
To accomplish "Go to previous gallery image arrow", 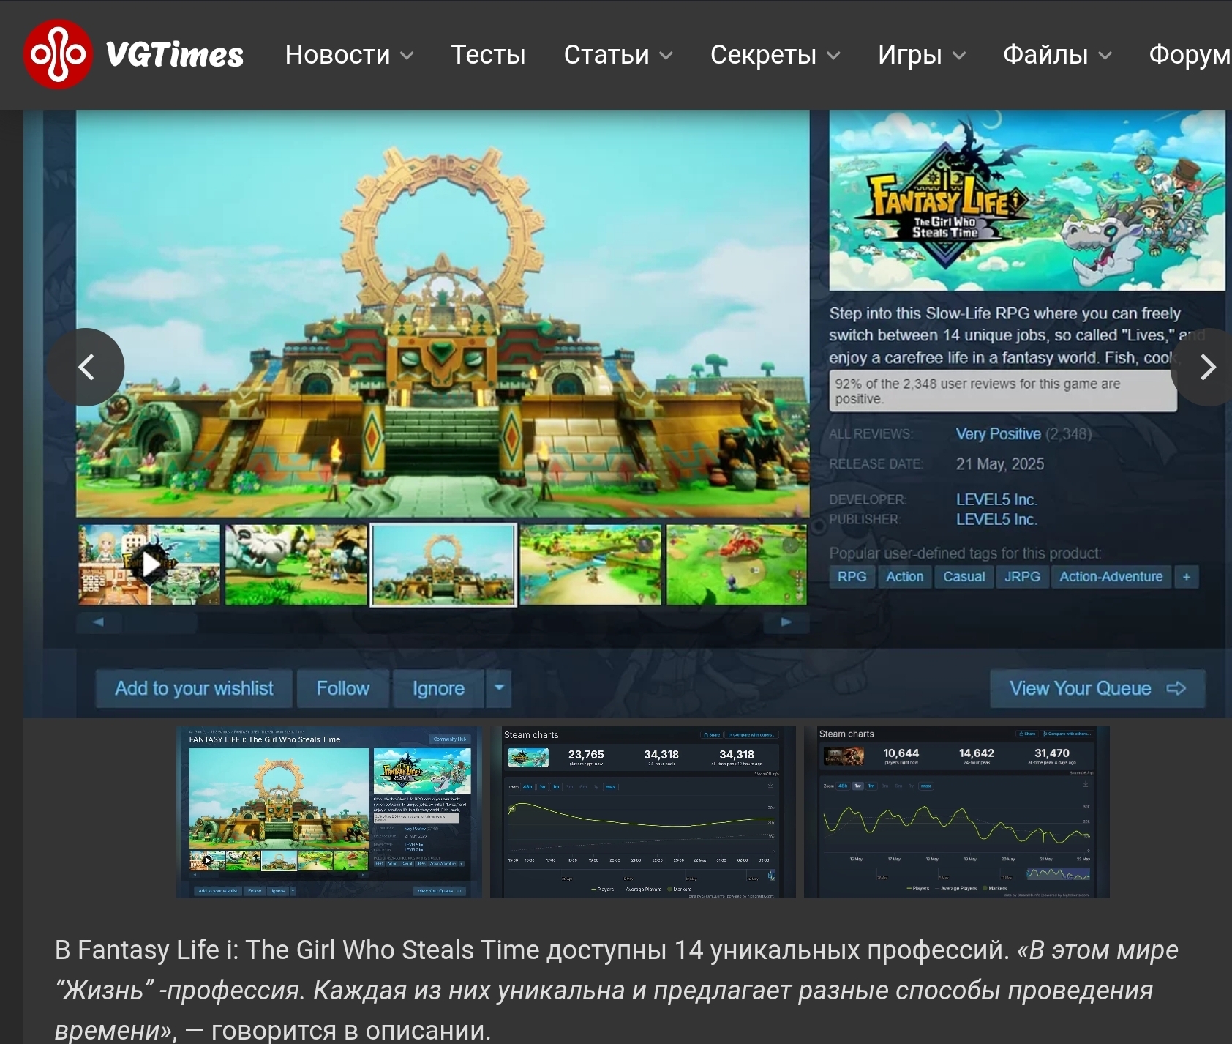I will (x=86, y=367).
